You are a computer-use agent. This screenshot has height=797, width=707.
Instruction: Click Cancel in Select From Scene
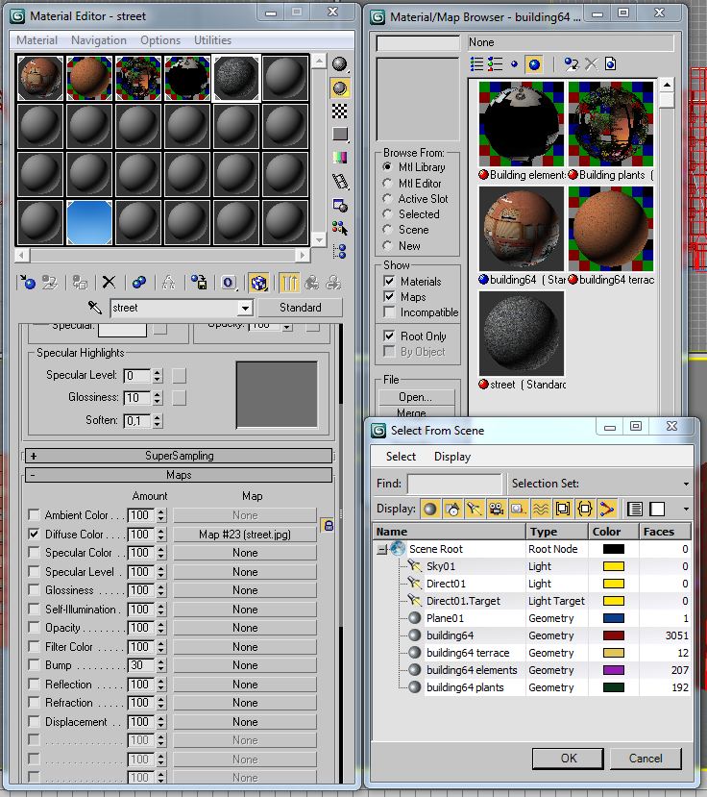pos(646,759)
